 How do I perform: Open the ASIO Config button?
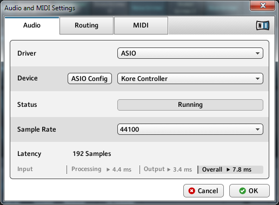(x=90, y=79)
